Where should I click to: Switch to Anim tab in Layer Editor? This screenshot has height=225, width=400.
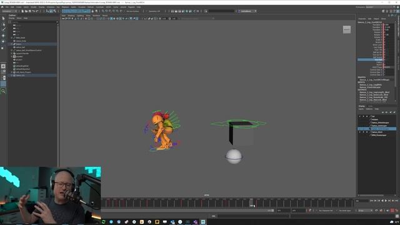click(x=370, y=106)
